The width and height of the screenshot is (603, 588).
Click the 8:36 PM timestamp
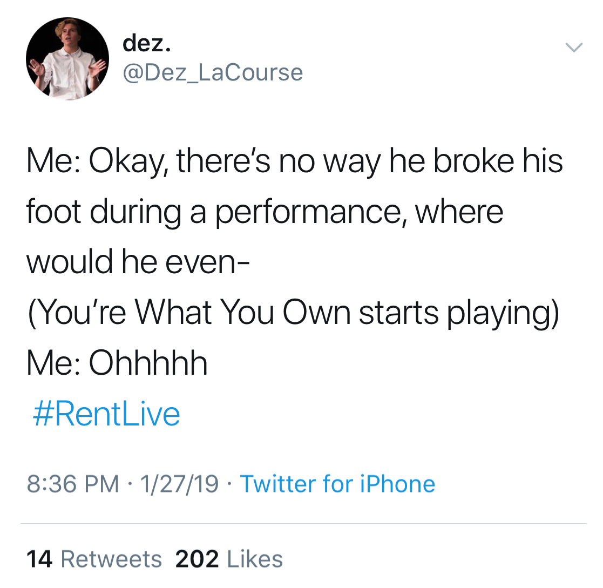pos(72,483)
